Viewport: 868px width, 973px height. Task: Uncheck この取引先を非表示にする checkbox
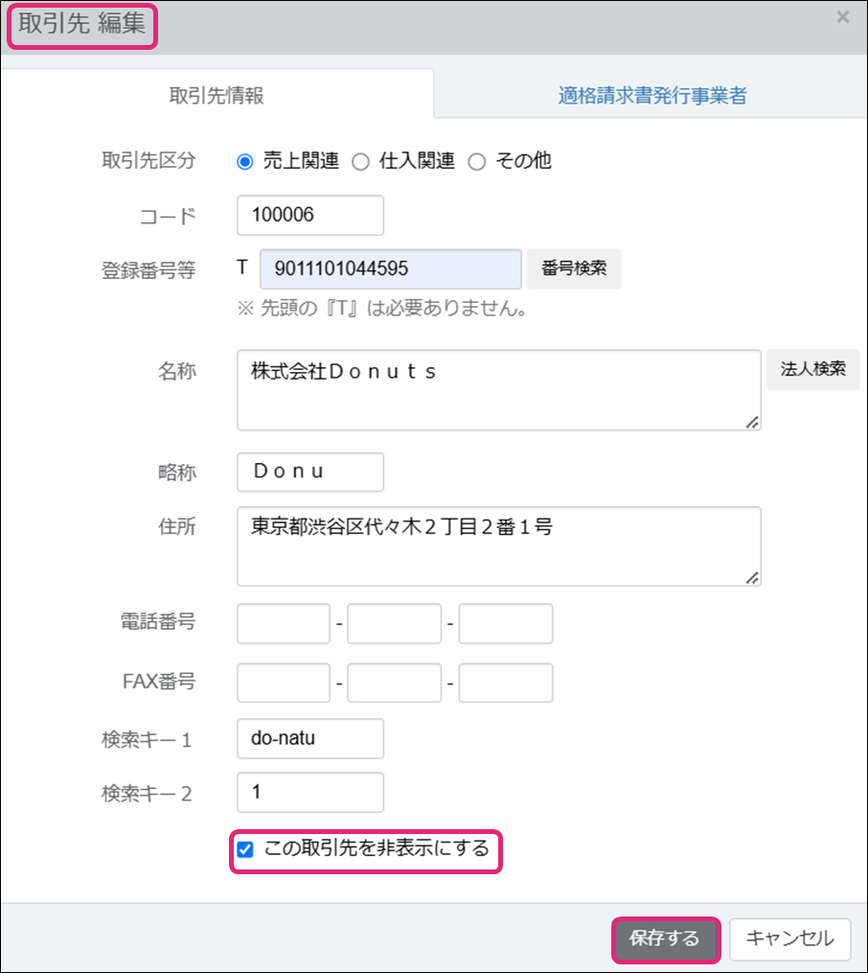click(x=245, y=849)
